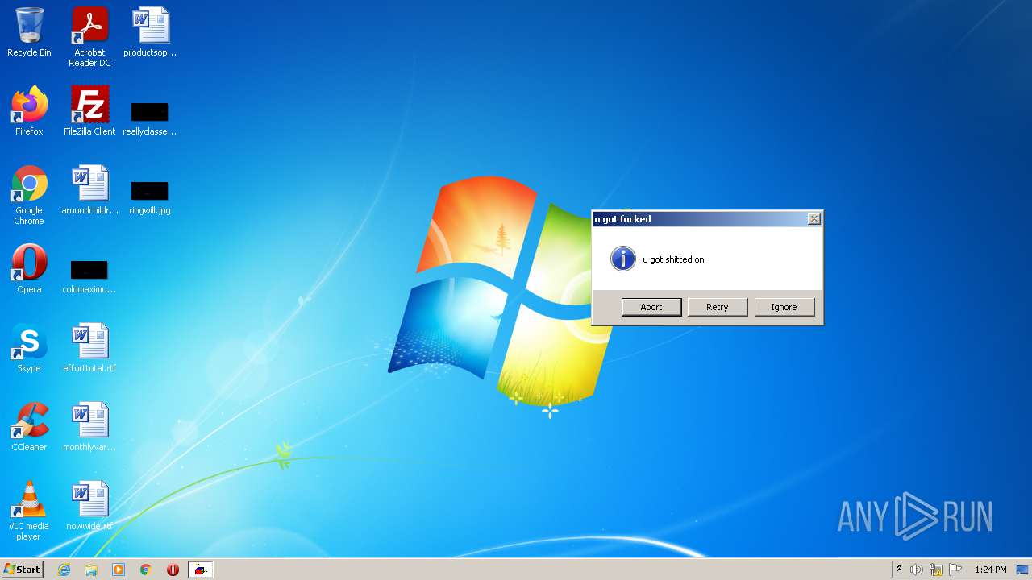Click the Retry button in dialog
Screen dimensions: 1032x580
(718, 307)
